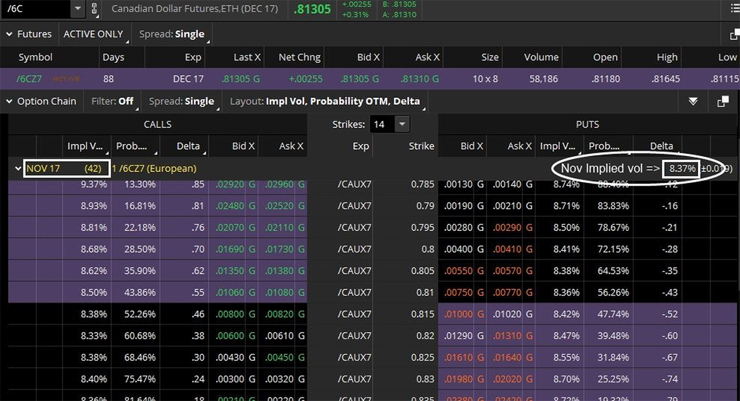Open the Ask X column menu on calls side

(290, 146)
